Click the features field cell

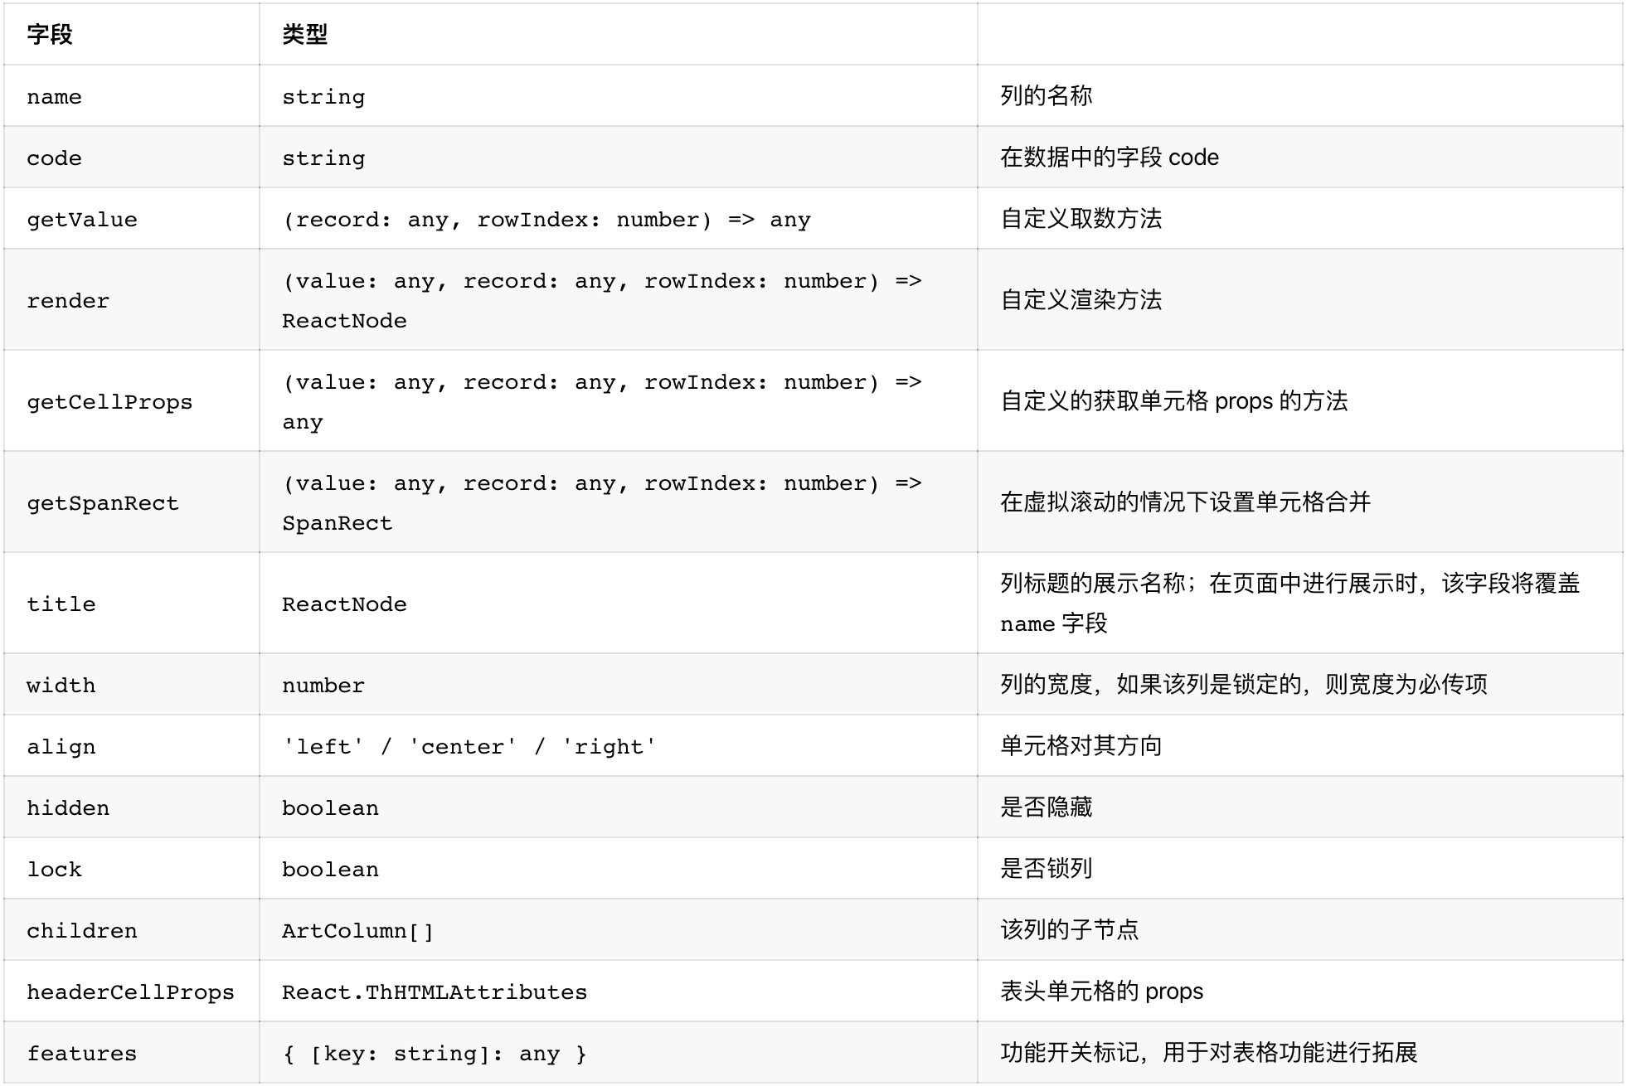point(81,1053)
